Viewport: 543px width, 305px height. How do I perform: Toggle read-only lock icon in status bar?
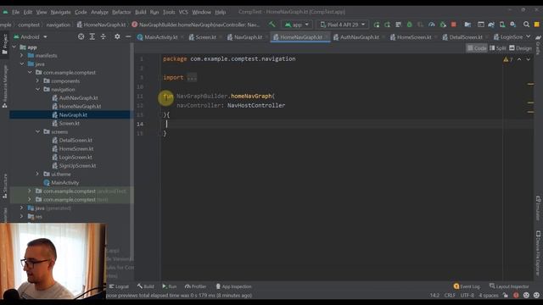[x=506, y=296]
